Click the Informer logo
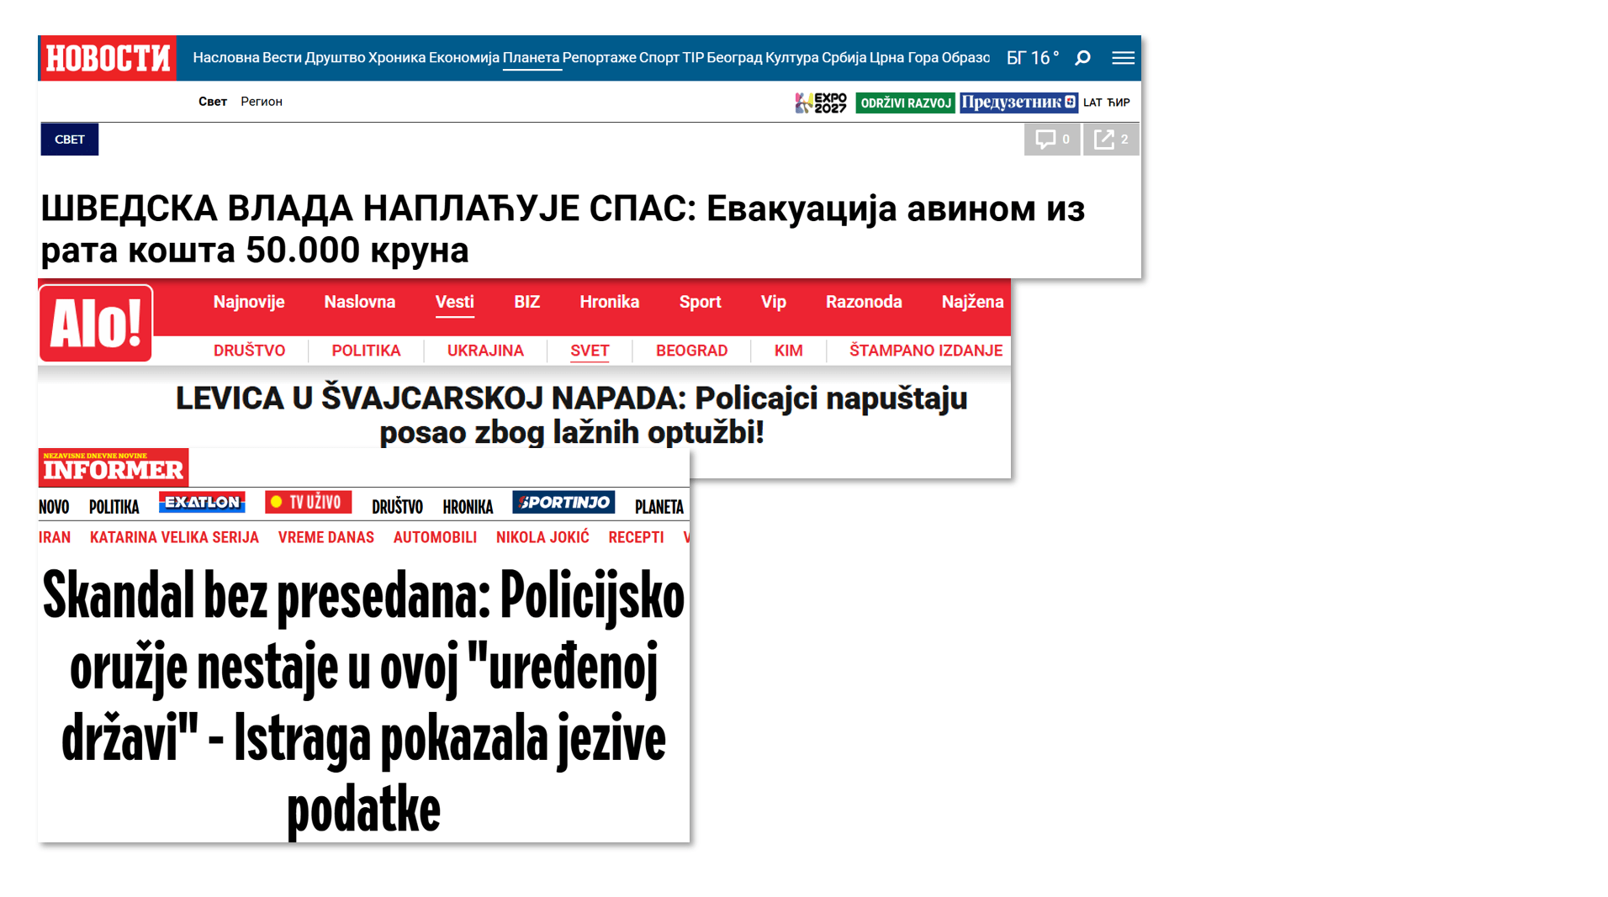1608x897 pixels. coord(114,467)
